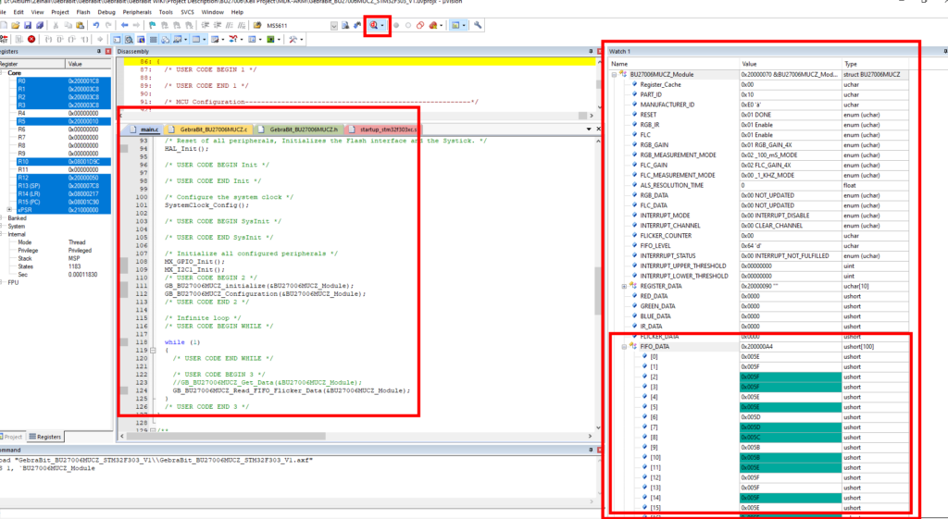The height and width of the screenshot is (519, 948).
Task: Expand the REGISTER_DATA tree node
Action: coord(624,287)
